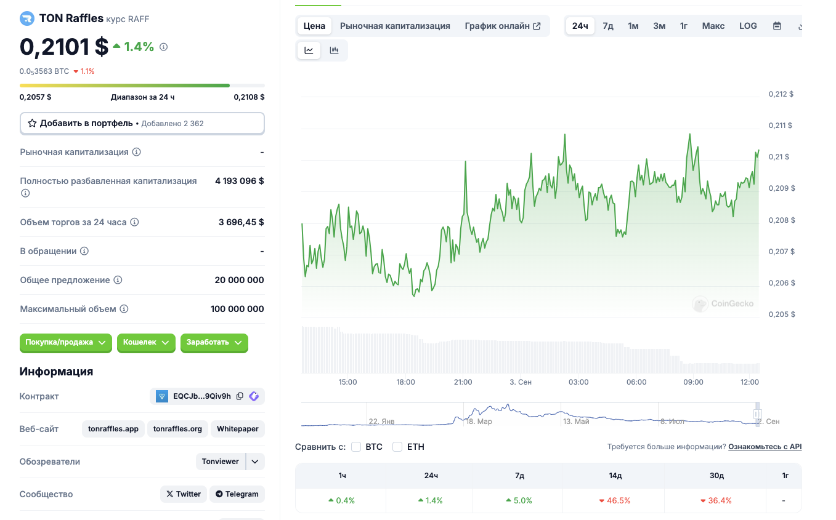Open the Telegram community link
This screenshot has height=520, width=836.
(x=237, y=494)
